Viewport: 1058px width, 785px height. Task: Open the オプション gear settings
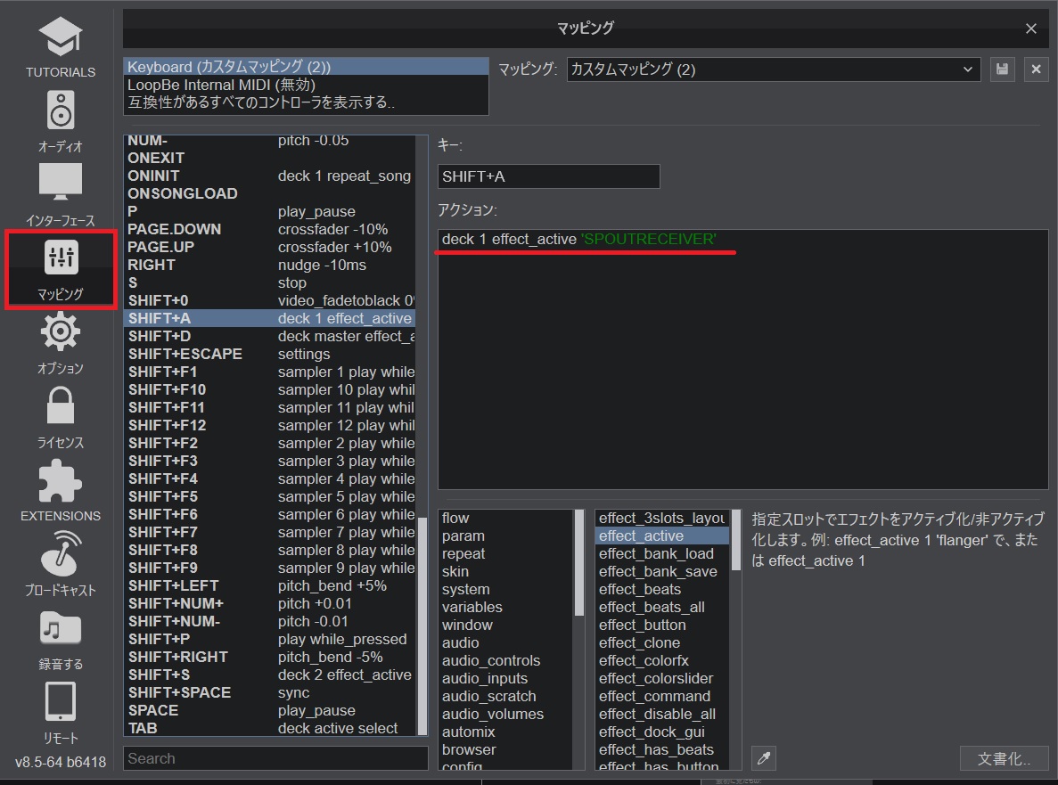point(60,331)
